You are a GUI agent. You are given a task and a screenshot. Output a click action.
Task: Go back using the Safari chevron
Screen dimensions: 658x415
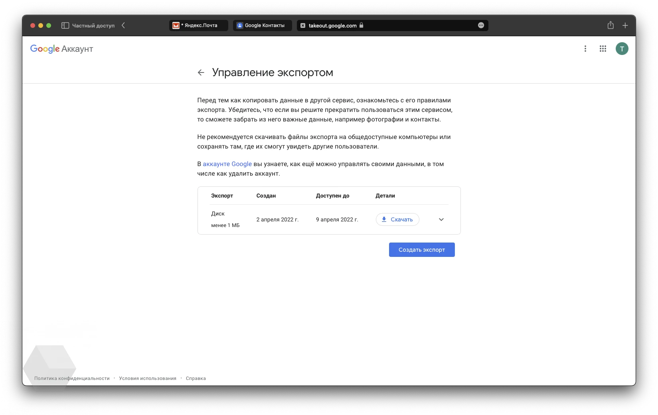pos(123,25)
